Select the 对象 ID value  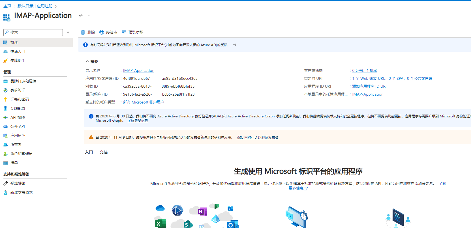(x=159, y=86)
